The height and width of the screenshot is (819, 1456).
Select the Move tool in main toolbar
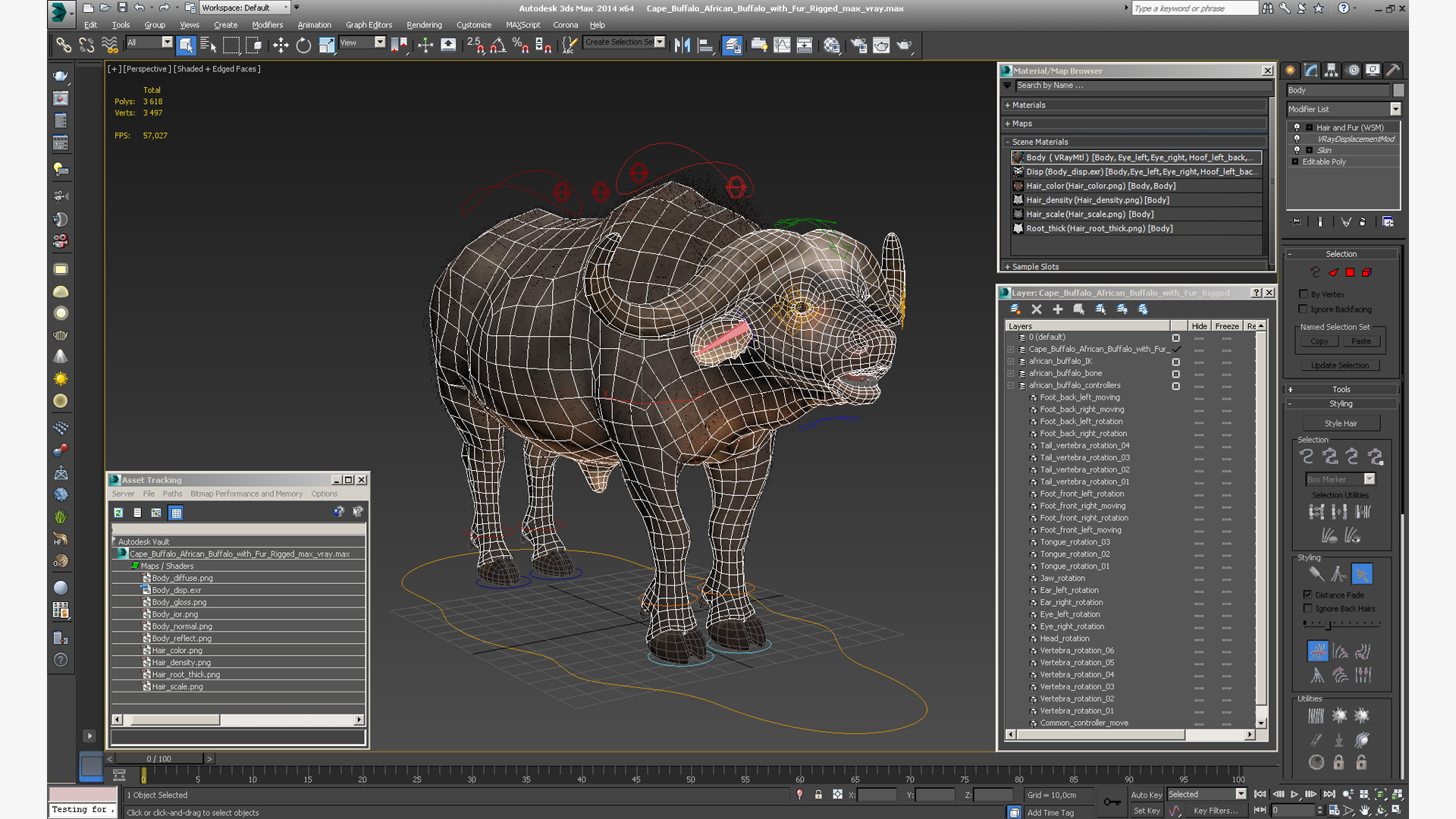coord(281,45)
